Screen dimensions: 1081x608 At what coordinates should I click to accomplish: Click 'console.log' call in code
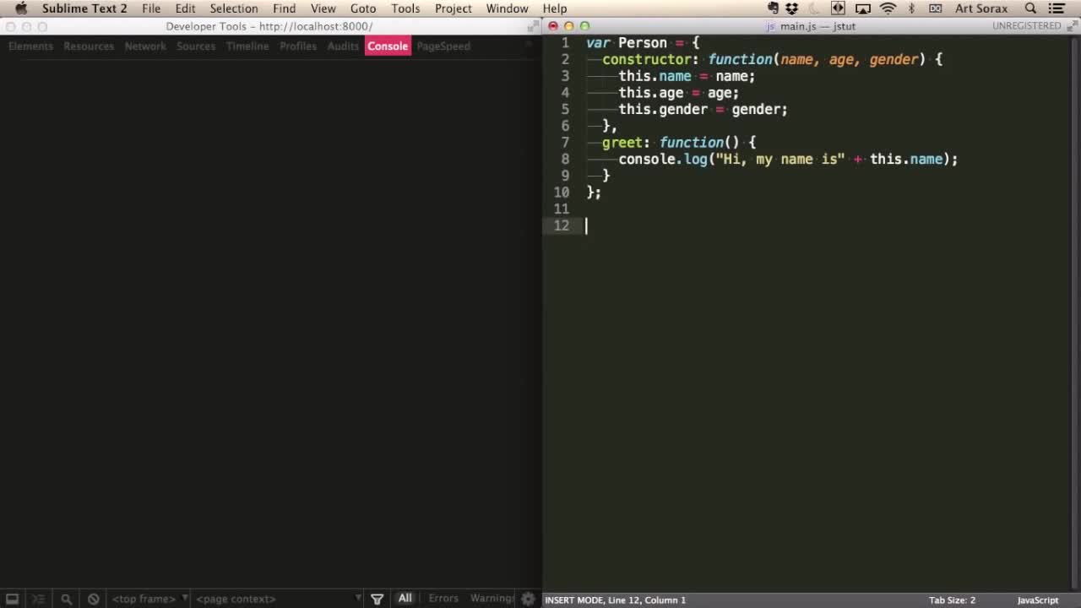(663, 159)
